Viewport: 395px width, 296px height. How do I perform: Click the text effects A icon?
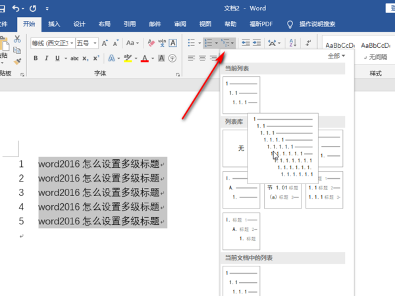[111, 59]
